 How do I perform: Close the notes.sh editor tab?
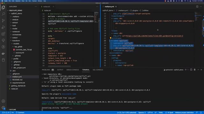tap(53, 7)
